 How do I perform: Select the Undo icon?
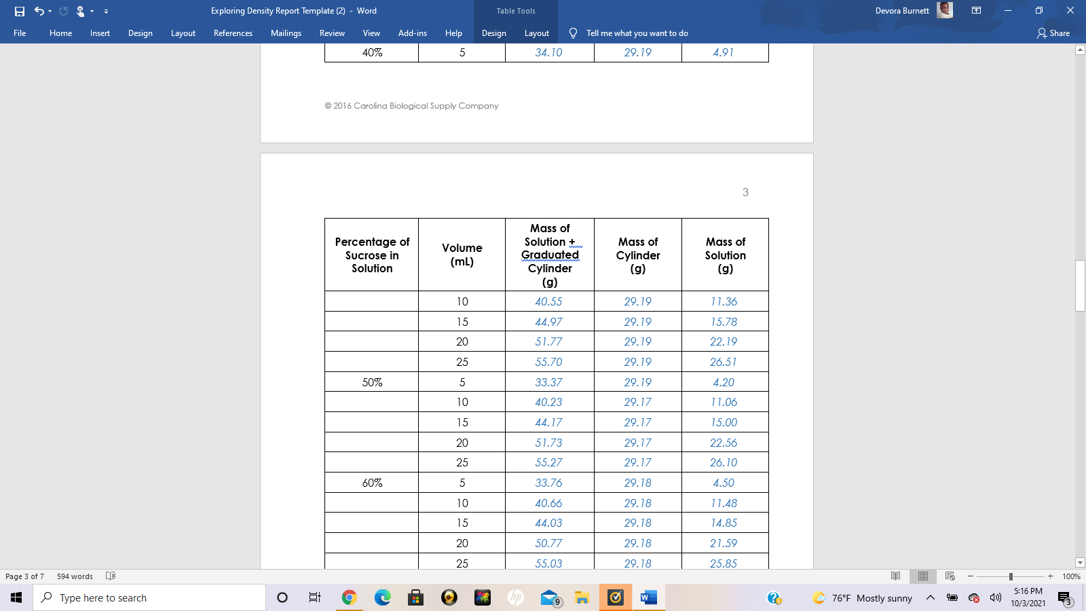coord(38,11)
